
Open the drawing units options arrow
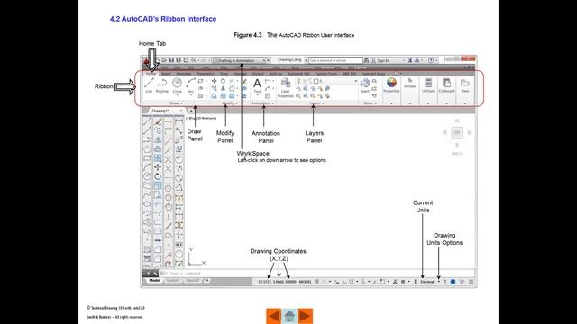439,282
